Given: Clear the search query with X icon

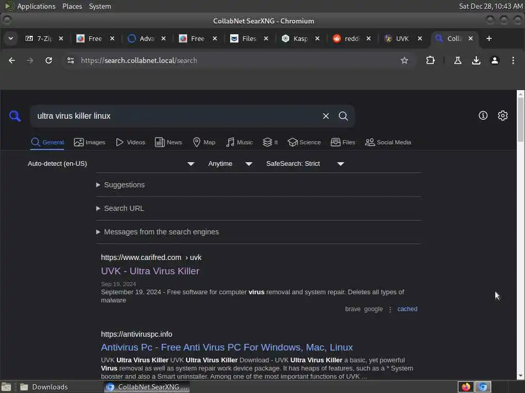Looking at the screenshot, I should 326,116.
